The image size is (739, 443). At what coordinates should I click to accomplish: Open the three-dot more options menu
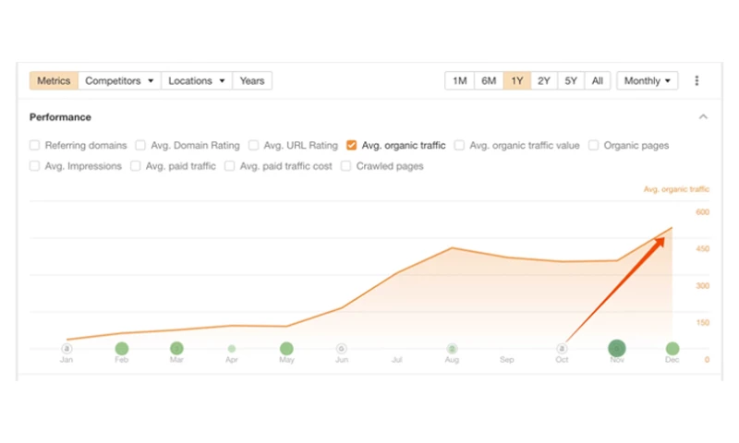(x=697, y=81)
